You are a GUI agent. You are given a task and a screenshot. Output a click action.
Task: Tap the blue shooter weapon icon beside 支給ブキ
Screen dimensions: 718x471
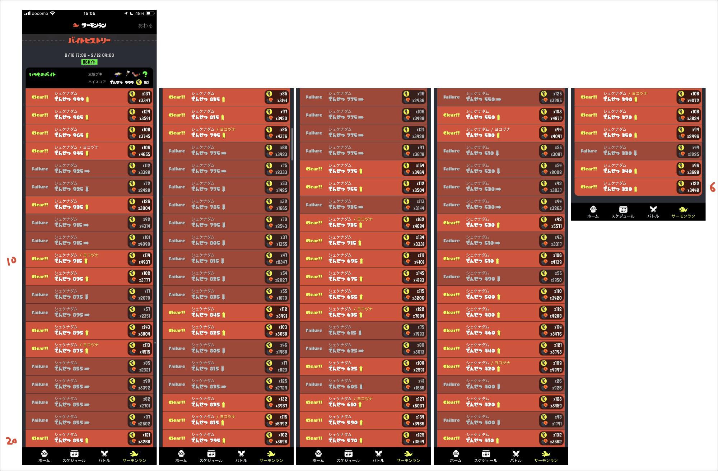[x=118, y=74]
